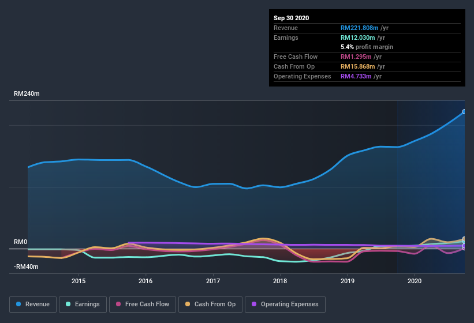The width and height of the screenshot is (474, 323).
Task: Select the 2015 x-axis label
Action: (79, 281)
